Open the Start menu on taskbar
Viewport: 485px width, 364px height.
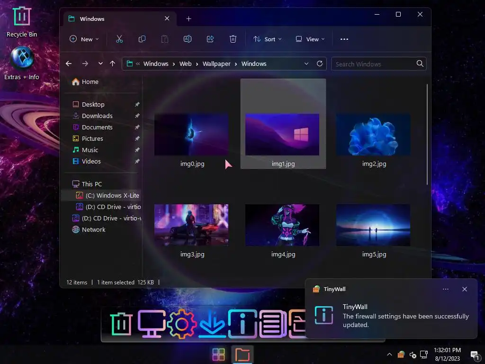coord(218,355)
